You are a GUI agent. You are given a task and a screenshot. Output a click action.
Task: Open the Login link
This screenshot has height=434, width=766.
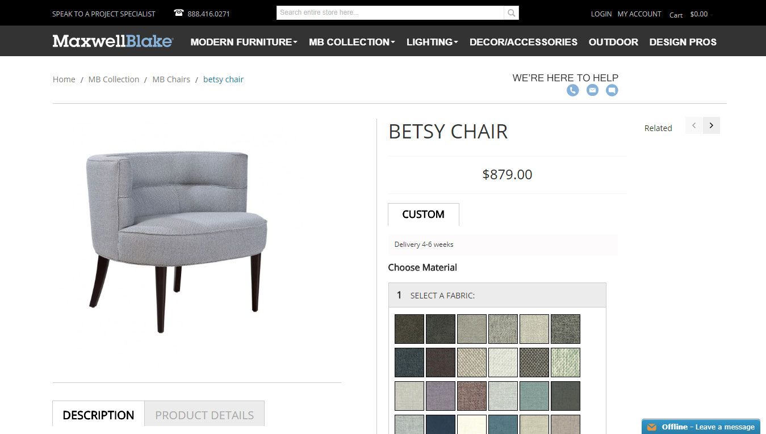[x=601, y=14]
